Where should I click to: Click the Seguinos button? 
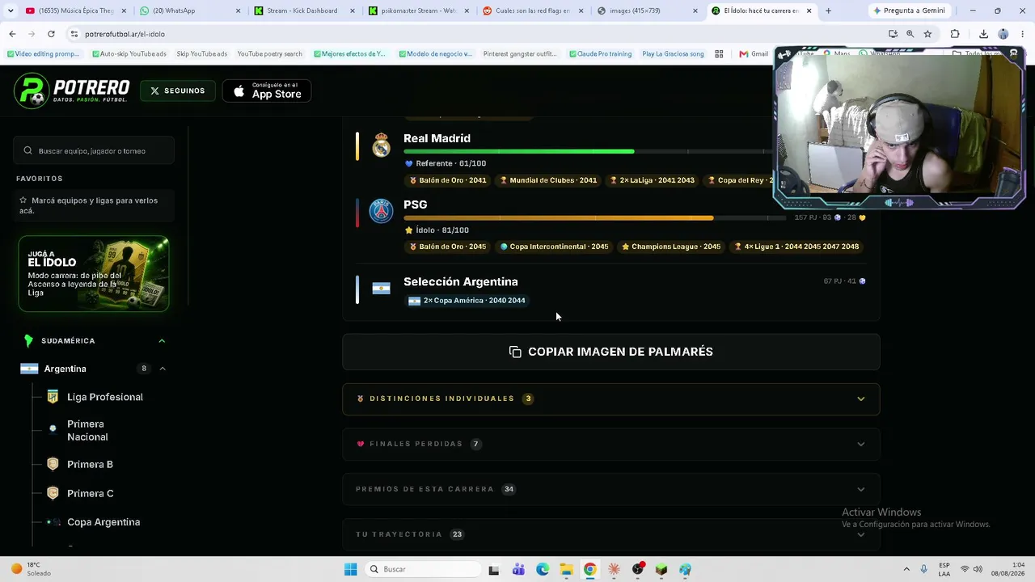178,91
